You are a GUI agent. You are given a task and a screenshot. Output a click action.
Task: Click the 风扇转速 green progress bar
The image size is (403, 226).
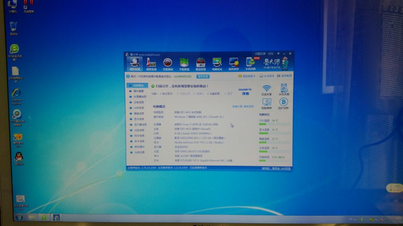(274, 161)
